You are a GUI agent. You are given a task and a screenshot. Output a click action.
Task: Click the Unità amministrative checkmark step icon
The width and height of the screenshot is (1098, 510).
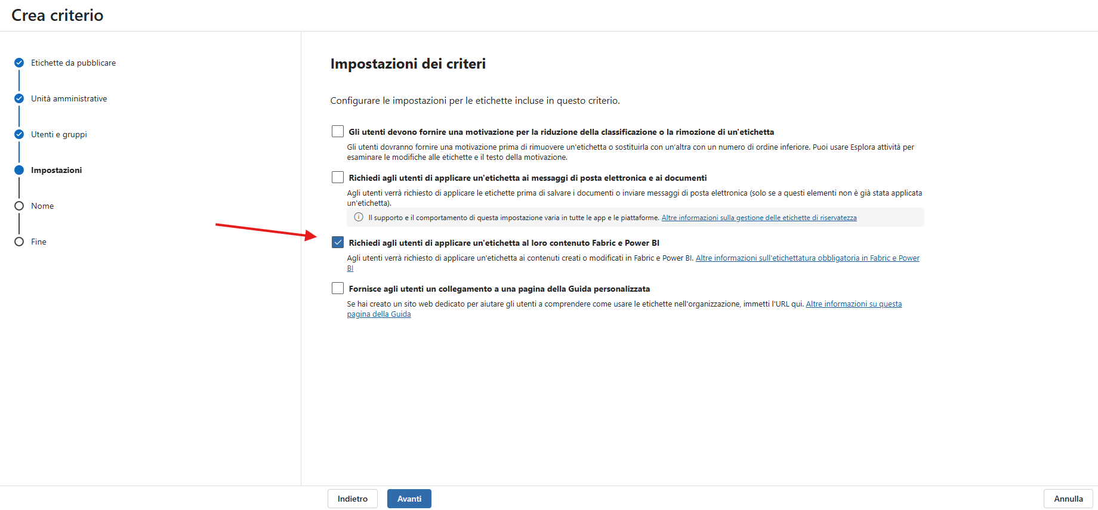click(x=19, y=98)
